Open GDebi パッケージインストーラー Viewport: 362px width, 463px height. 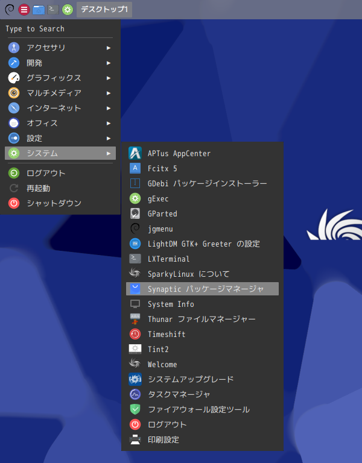click(x=203, y=183)
